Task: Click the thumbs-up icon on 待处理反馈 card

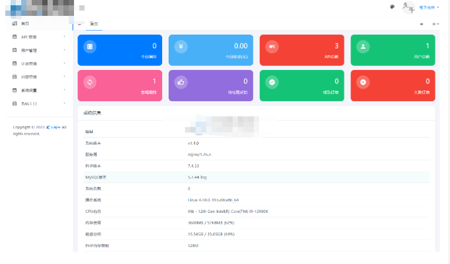Action: tap(181, 82)
